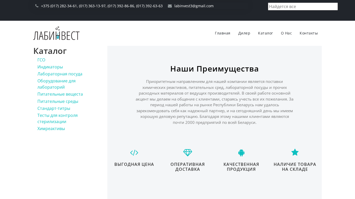Click the envelope email icon
The width and height of the screenshot is (355, 199).
[x=170, y=6]
